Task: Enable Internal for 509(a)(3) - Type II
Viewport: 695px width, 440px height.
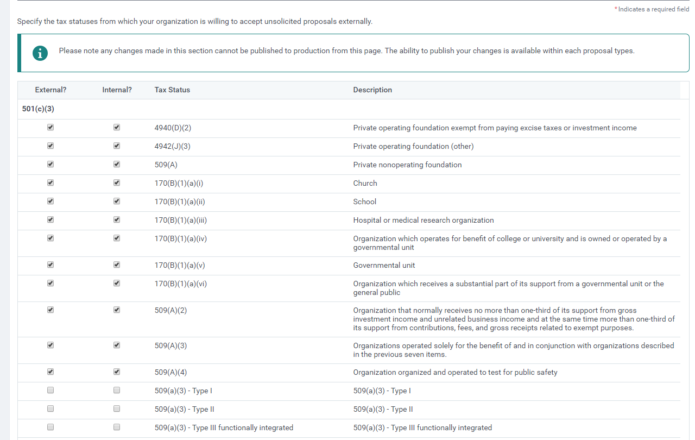Action: [x=117, y=408]
